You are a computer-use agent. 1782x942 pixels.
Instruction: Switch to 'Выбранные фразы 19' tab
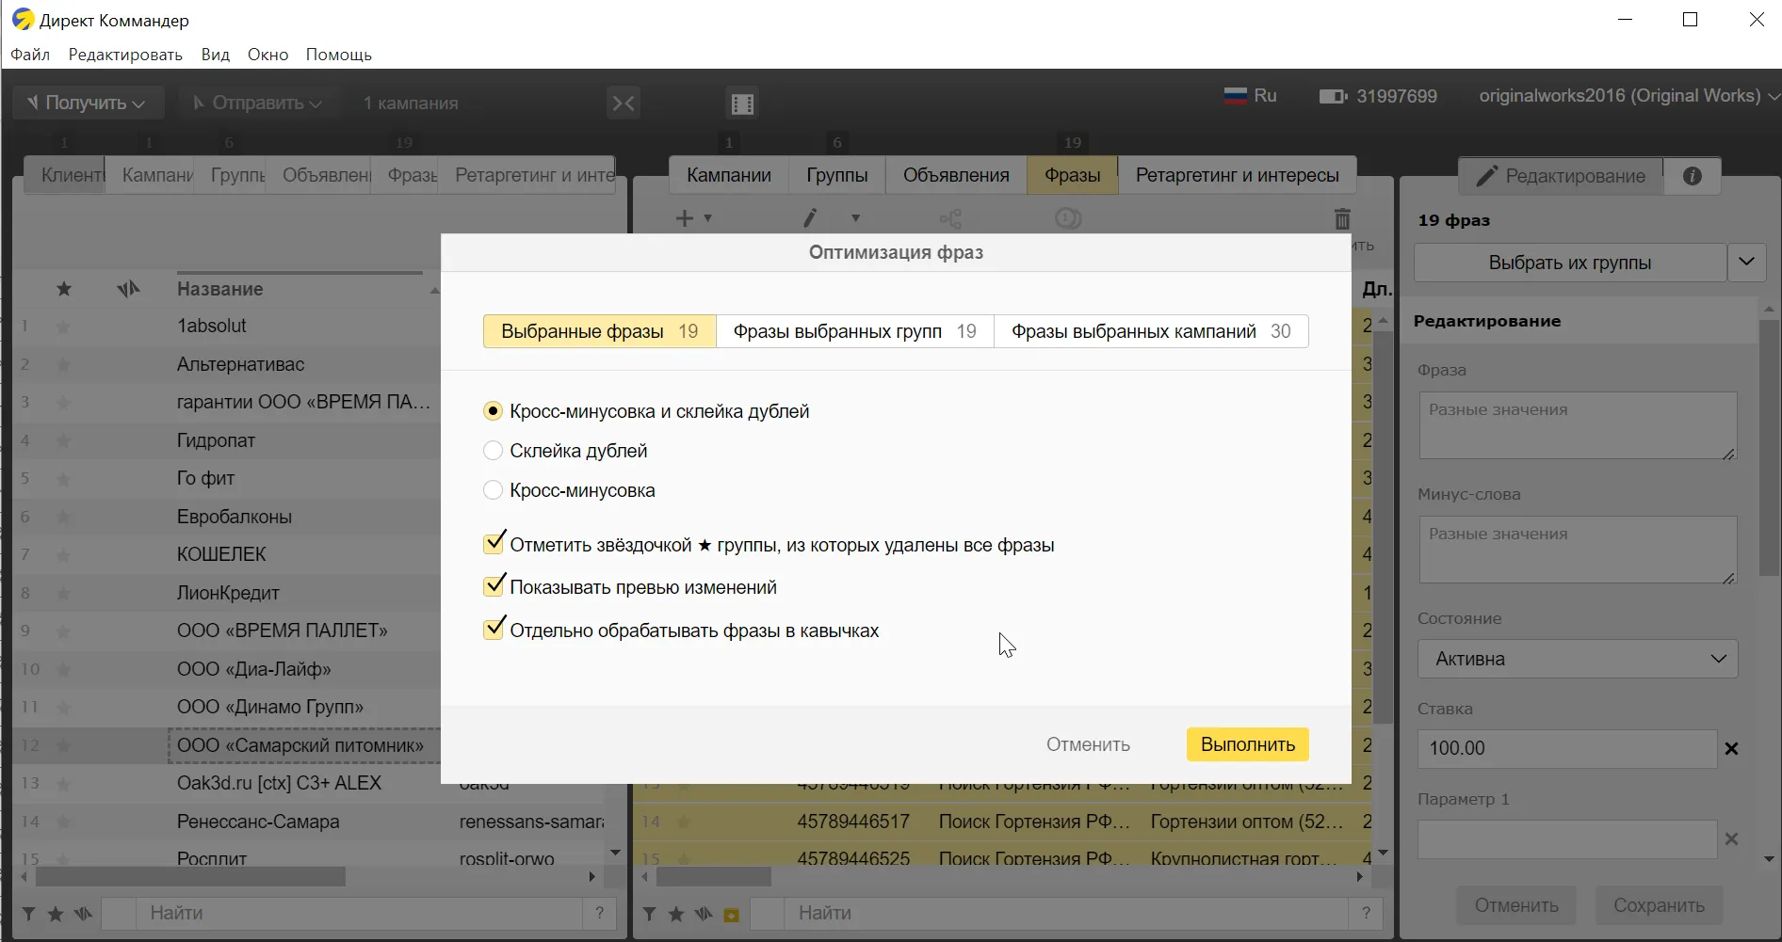click(x=600, y=331)
